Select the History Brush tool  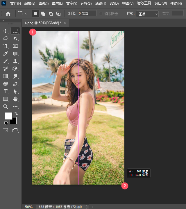click(6, 69)
